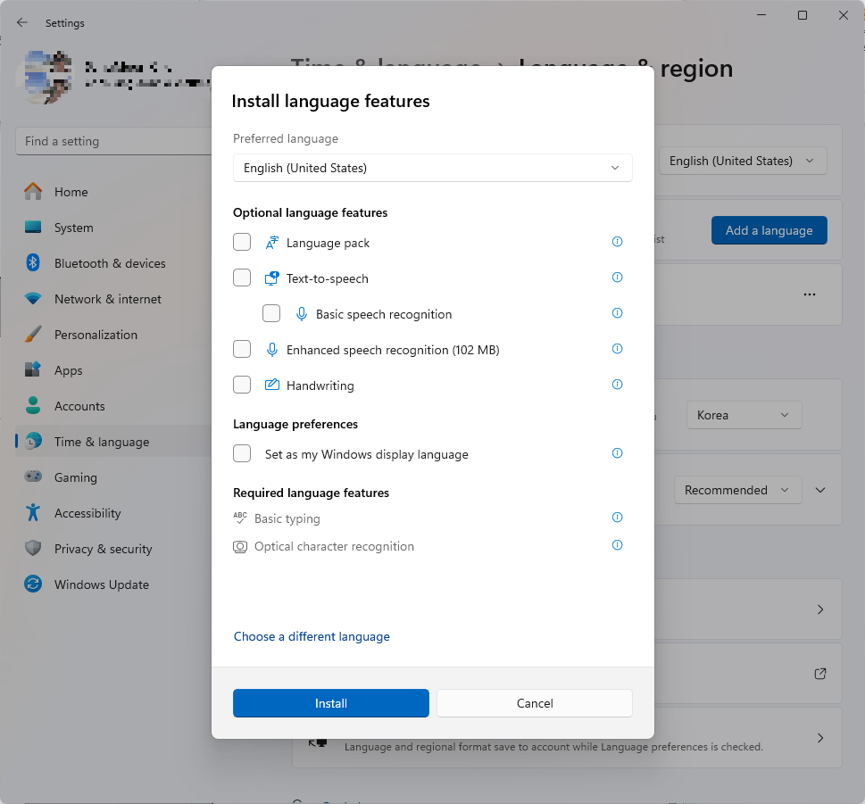The image size is (865, 804).
Task: Open Home in Settings sidebar
Action: click(113, 192)
